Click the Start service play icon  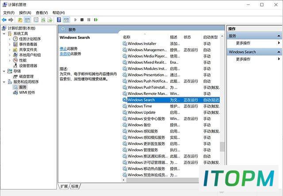click(x=76, y=20)
